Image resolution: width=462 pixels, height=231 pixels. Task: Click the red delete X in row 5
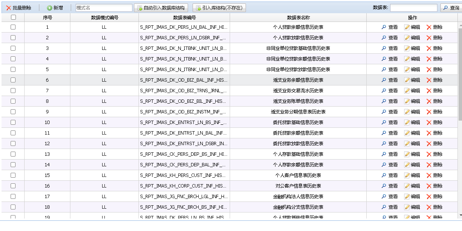[x=429, y=70]
